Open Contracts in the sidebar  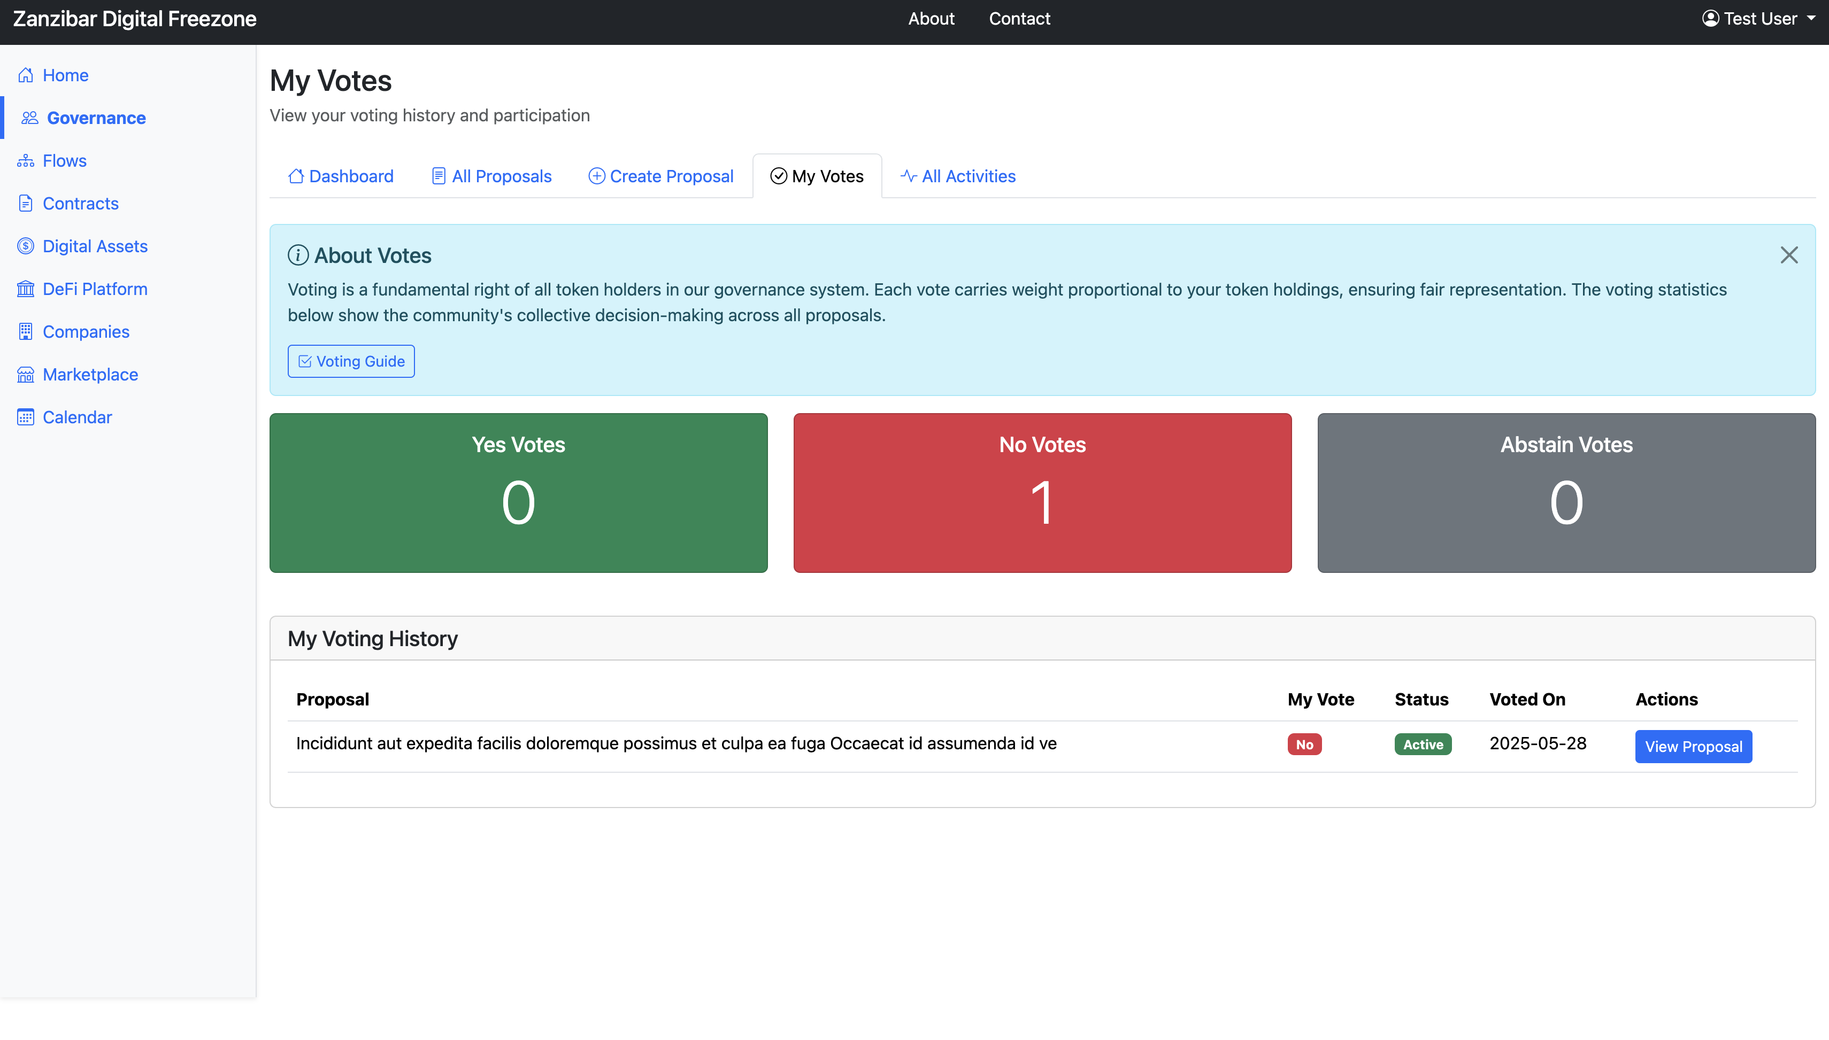pos(129,204)
